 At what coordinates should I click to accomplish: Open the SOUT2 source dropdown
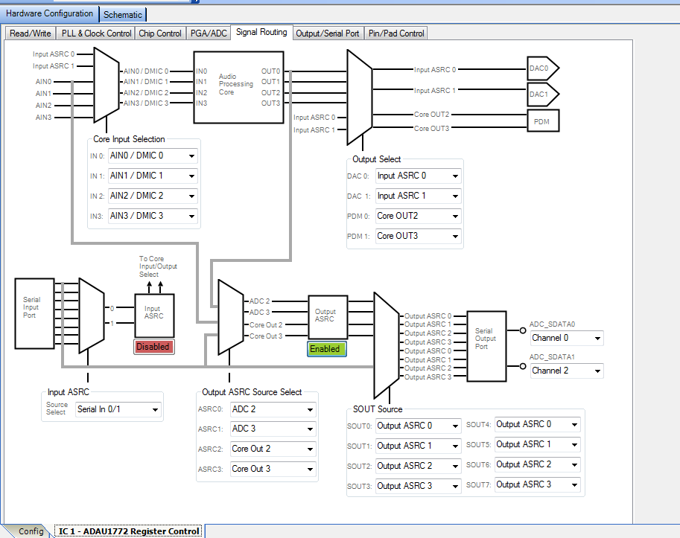coord(418,466)
